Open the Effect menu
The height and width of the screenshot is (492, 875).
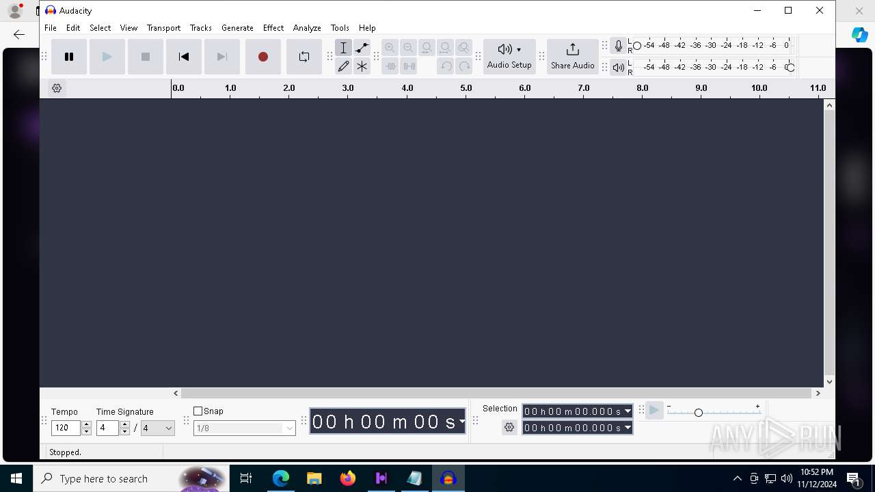click(x=273, y=28)
